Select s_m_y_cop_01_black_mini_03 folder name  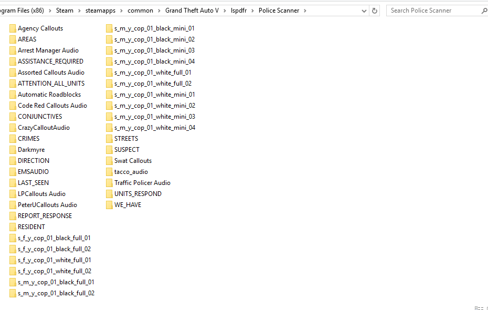click(154, 50)
